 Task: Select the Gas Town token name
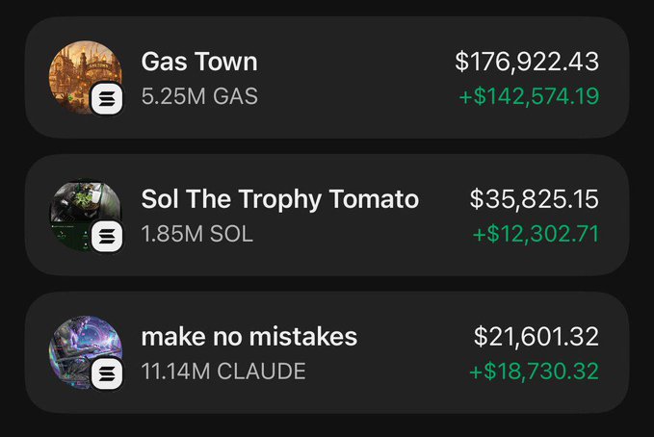199,62
